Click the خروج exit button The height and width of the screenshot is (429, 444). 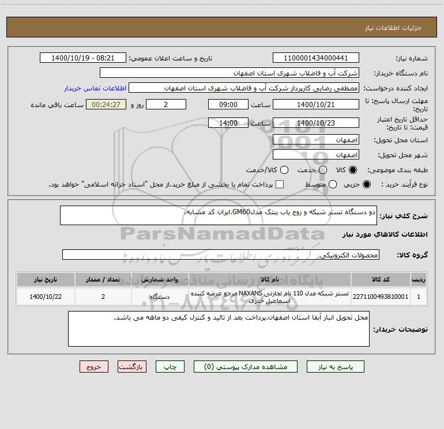pos(94,366)
